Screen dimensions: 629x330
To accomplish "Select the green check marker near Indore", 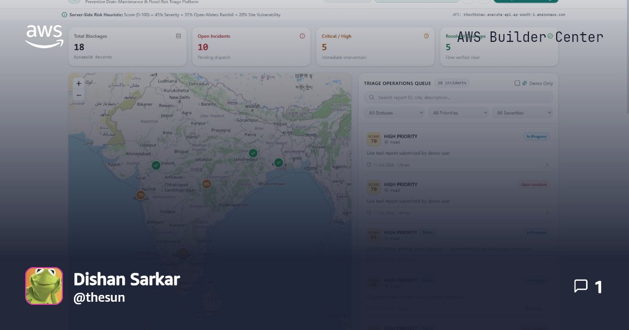I will tap(156, 166).
